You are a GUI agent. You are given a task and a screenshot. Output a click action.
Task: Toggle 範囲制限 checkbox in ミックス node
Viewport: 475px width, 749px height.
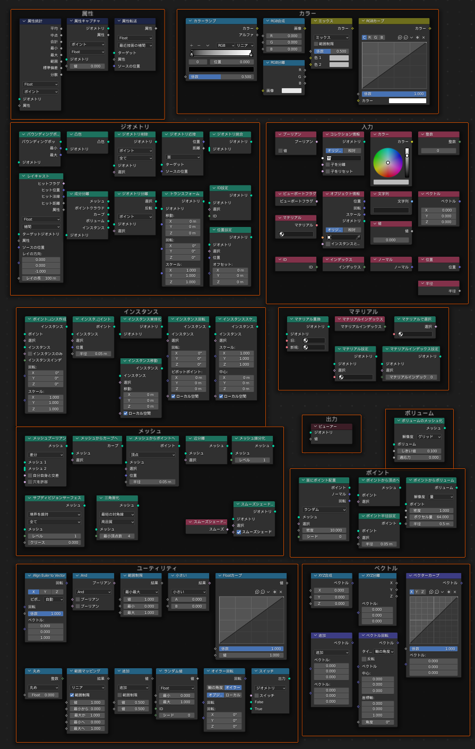pyautogui.click(x=316, y=44)
